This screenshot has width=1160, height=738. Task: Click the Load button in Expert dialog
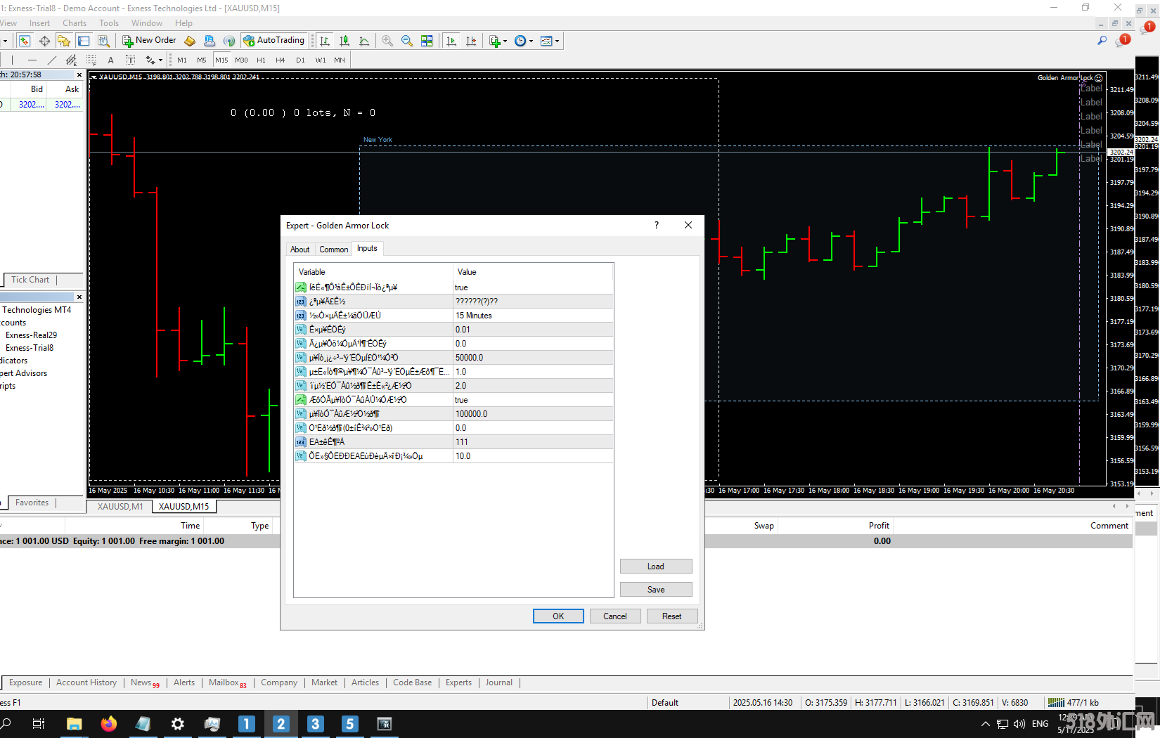[x=656, y=567]
